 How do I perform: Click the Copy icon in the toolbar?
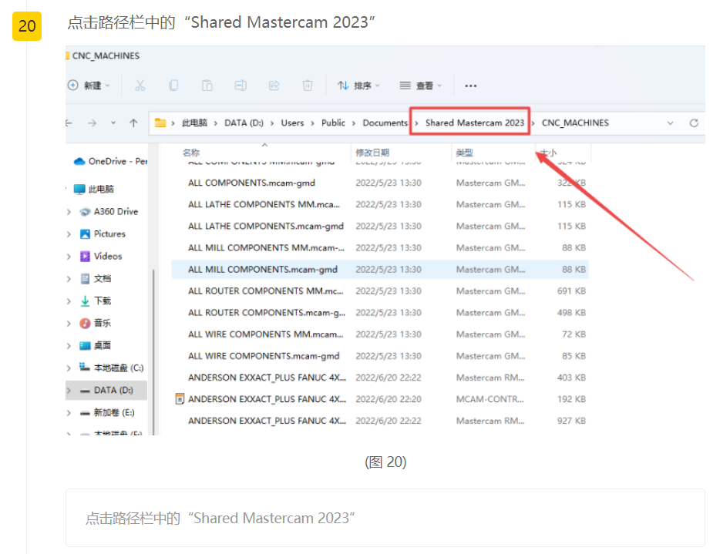(x=173, y=86)
